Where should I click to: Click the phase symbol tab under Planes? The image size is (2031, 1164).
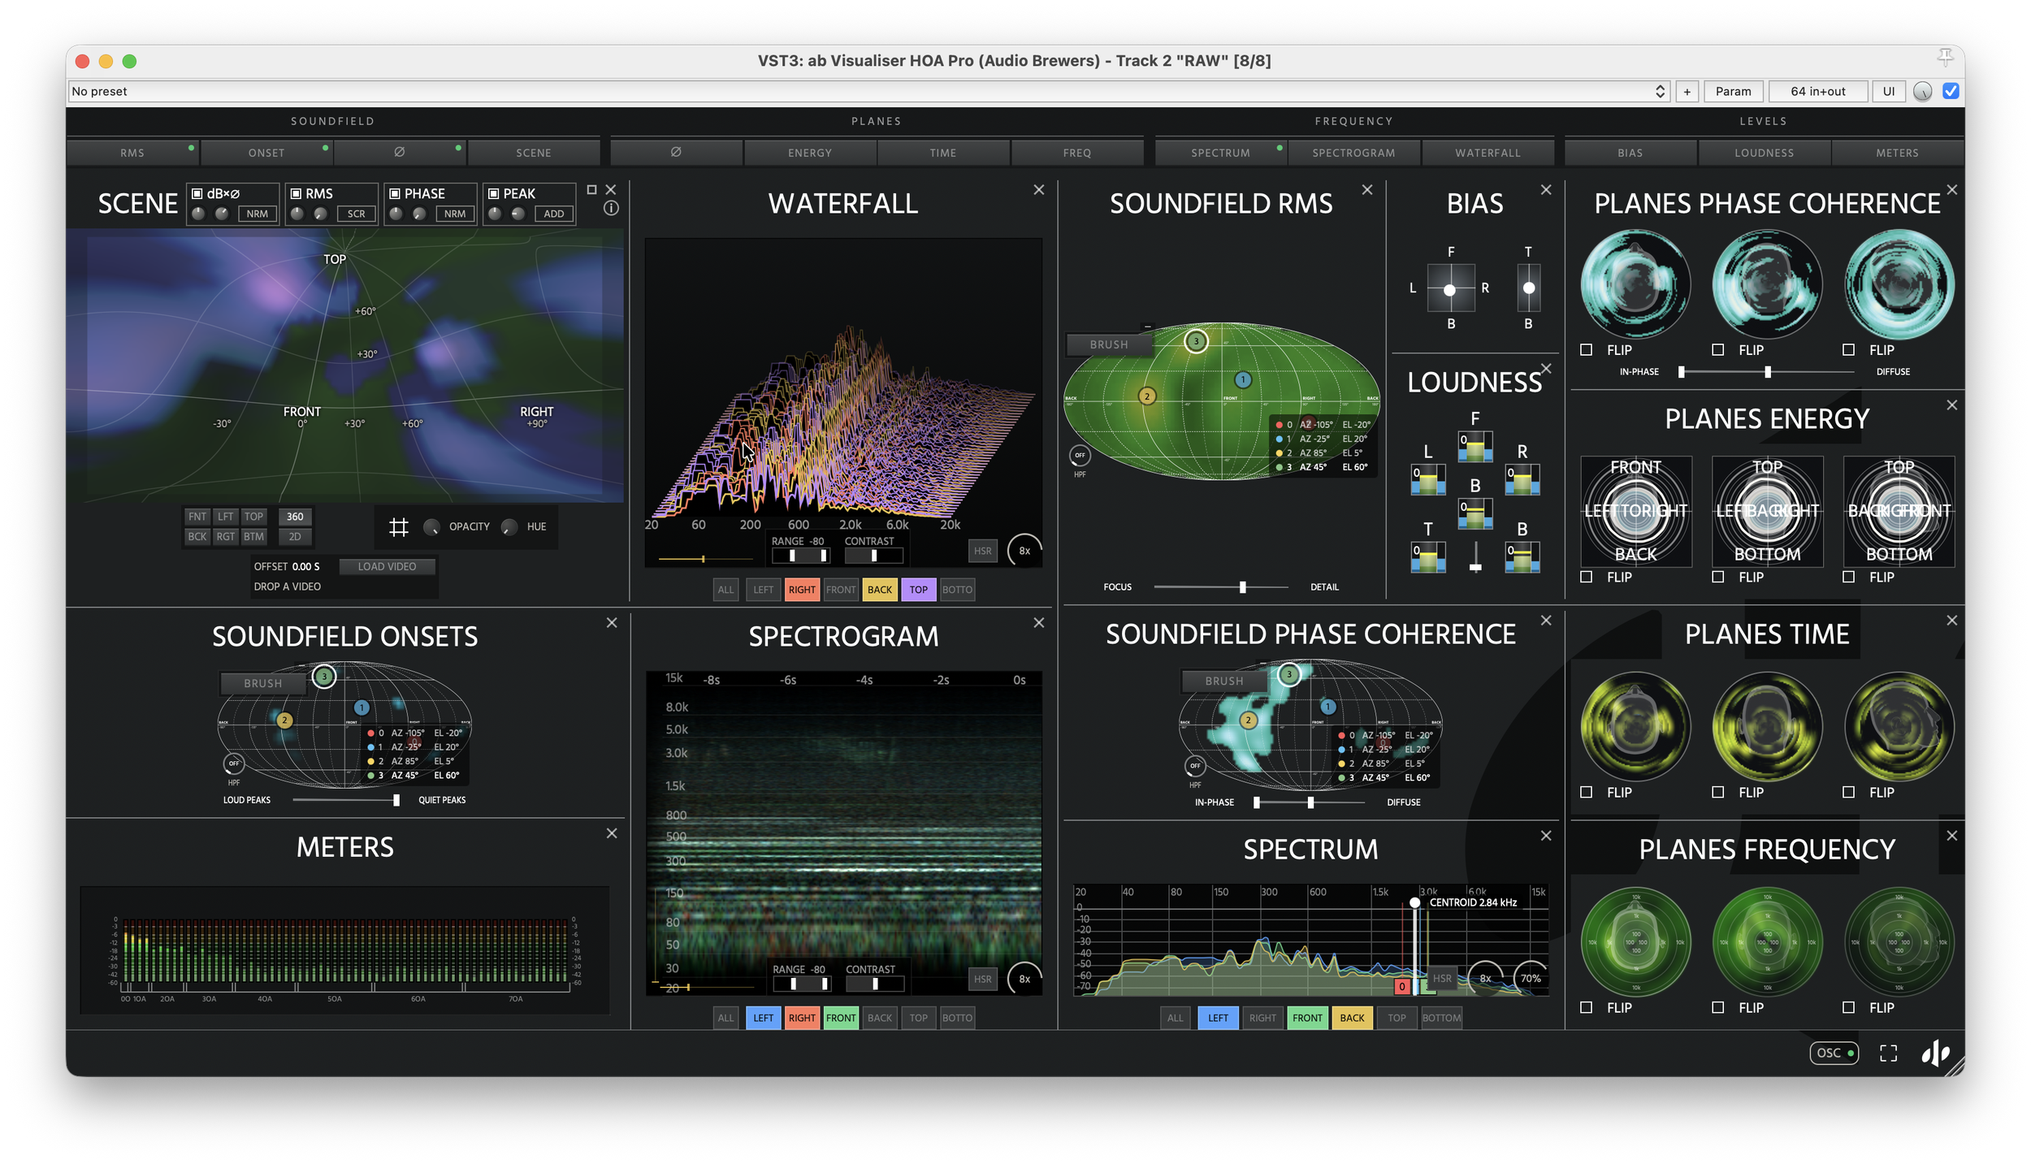click(x=676, y=152)
